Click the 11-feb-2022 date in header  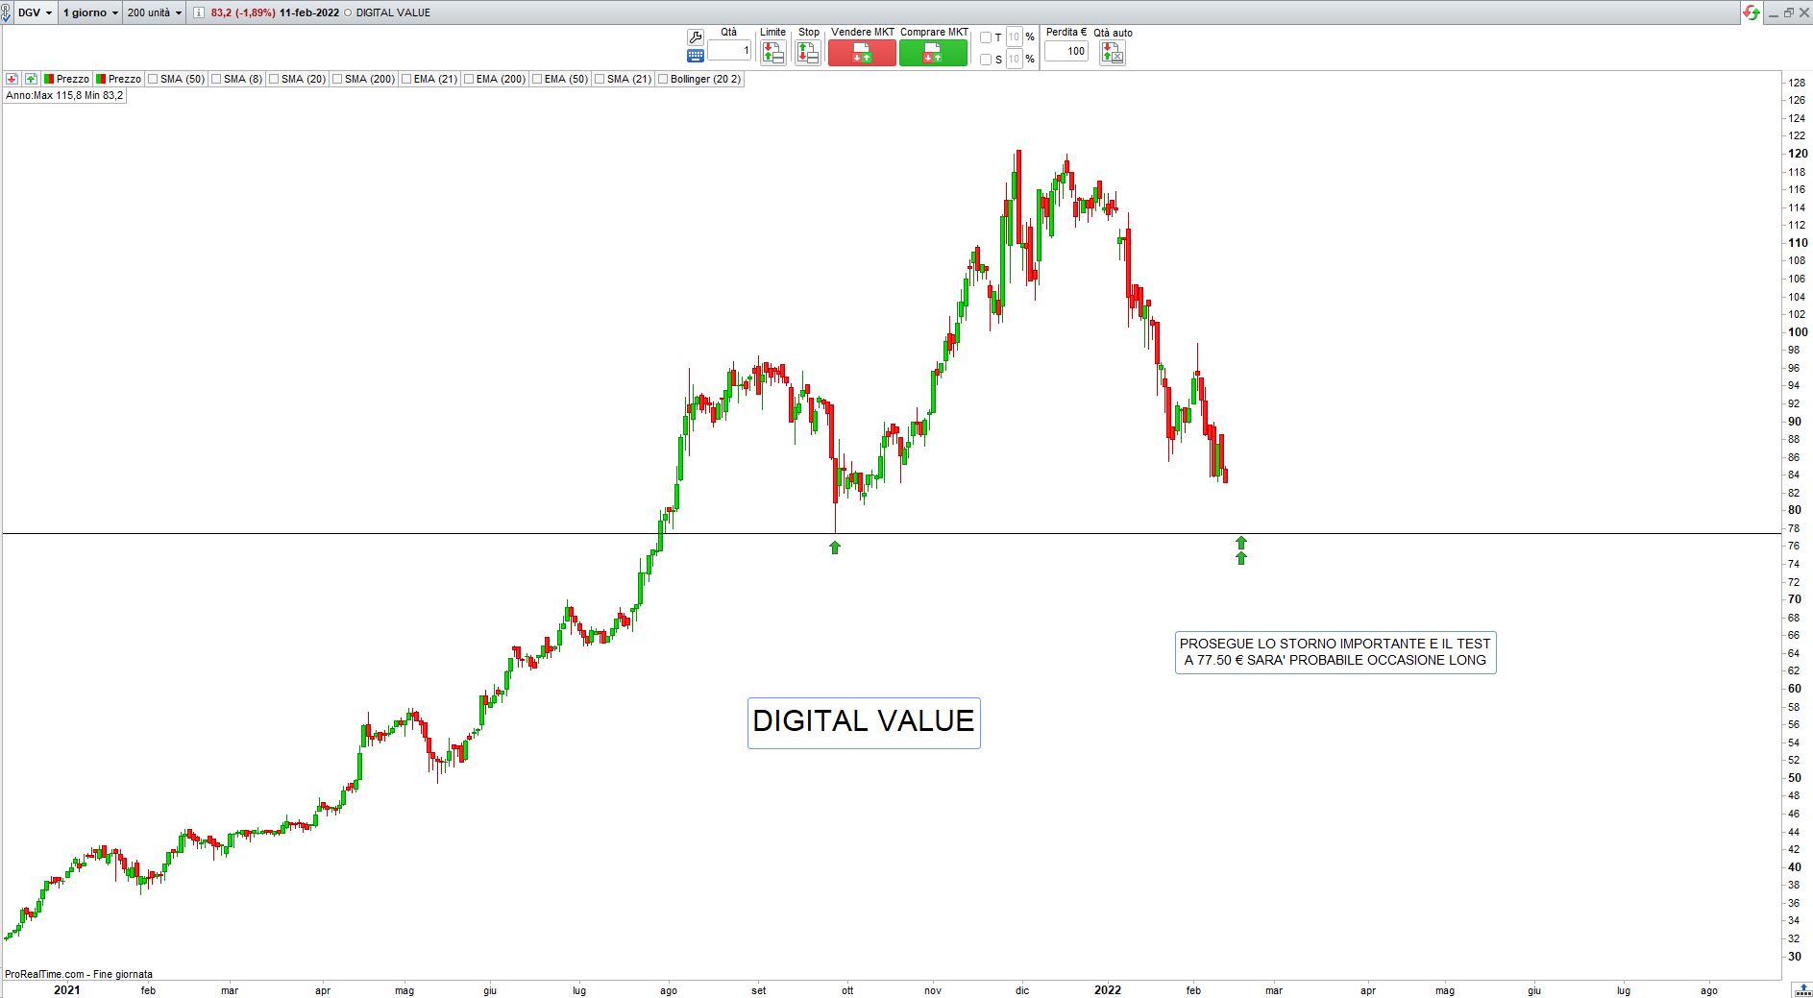coord(309,12)
